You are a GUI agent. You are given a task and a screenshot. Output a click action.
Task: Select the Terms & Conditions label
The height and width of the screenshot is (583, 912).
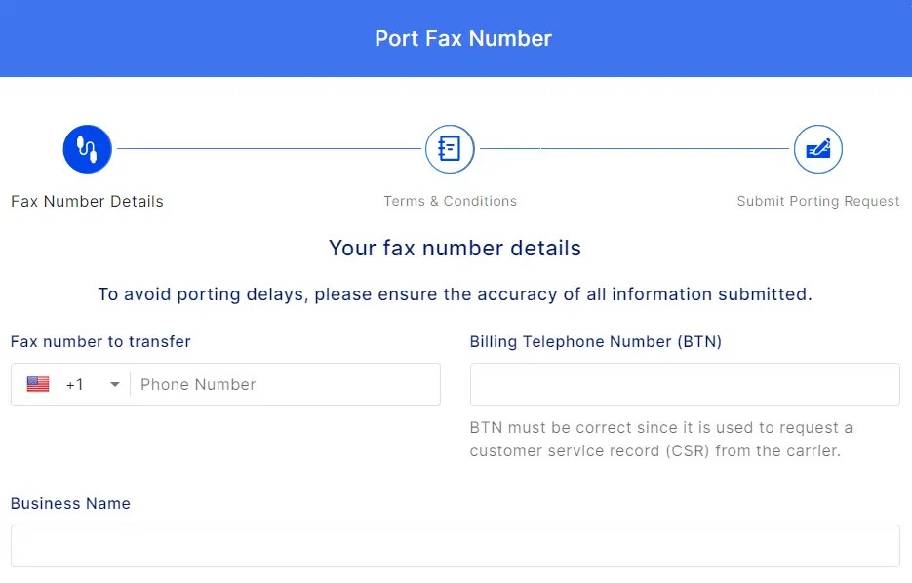[x=450, y=201]
